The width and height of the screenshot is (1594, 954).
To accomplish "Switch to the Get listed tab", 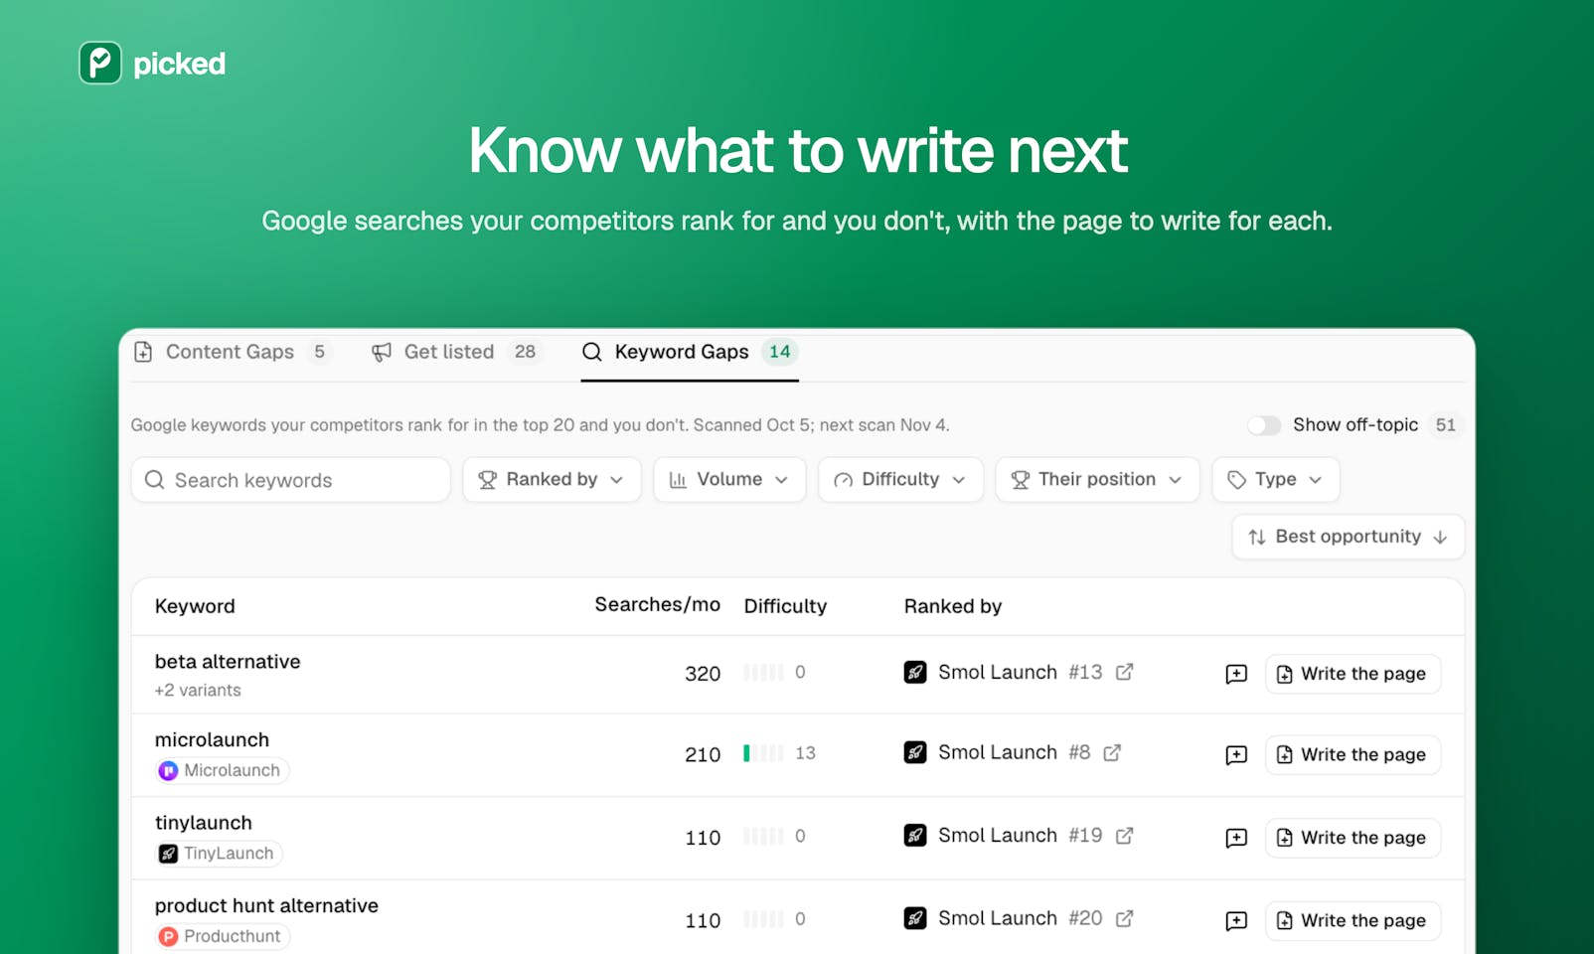I will [455, 352].
